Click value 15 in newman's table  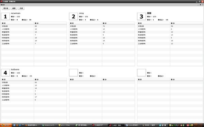tap(36, 38)
